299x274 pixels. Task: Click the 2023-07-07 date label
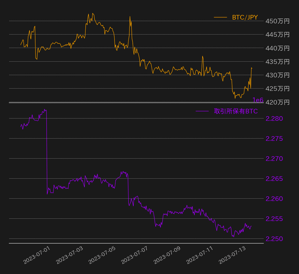coord(134,255)
